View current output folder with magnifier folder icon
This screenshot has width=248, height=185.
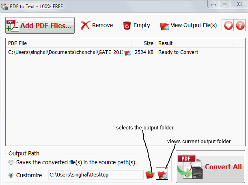pyautogui.click(x=162, y=174)
